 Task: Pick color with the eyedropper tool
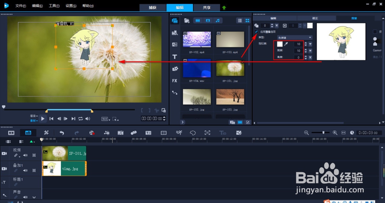click(286, 44)
